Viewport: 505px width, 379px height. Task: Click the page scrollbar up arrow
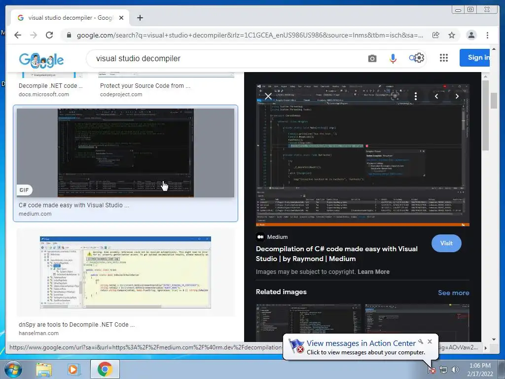pos(494,49)
